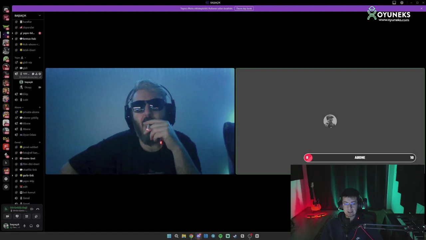Open User Settings gear
The width and height of the screenshot is (426, 240).
click(38, 226)
